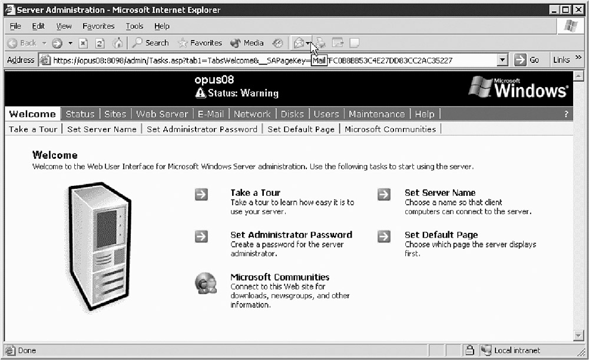Open the Favorites menu

98,26
